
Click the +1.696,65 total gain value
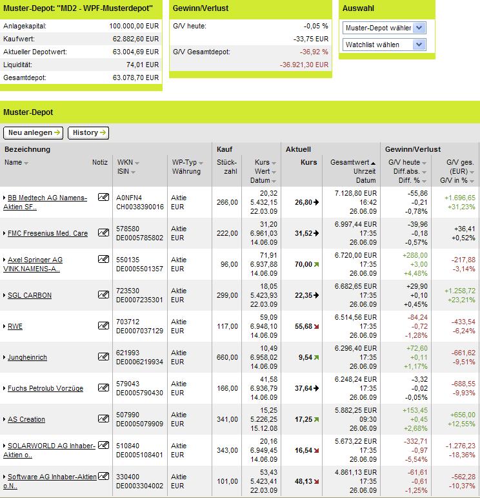[460, 198]
